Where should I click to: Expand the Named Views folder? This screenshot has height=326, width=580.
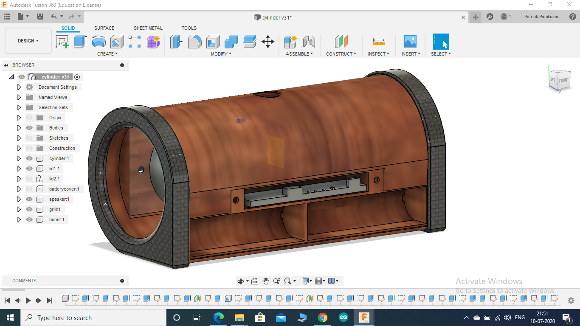click(19, 97)
